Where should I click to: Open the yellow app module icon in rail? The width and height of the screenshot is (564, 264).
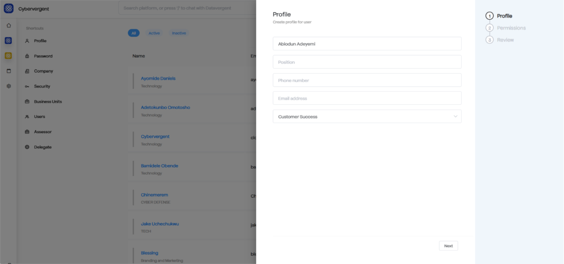click(8, 56)
